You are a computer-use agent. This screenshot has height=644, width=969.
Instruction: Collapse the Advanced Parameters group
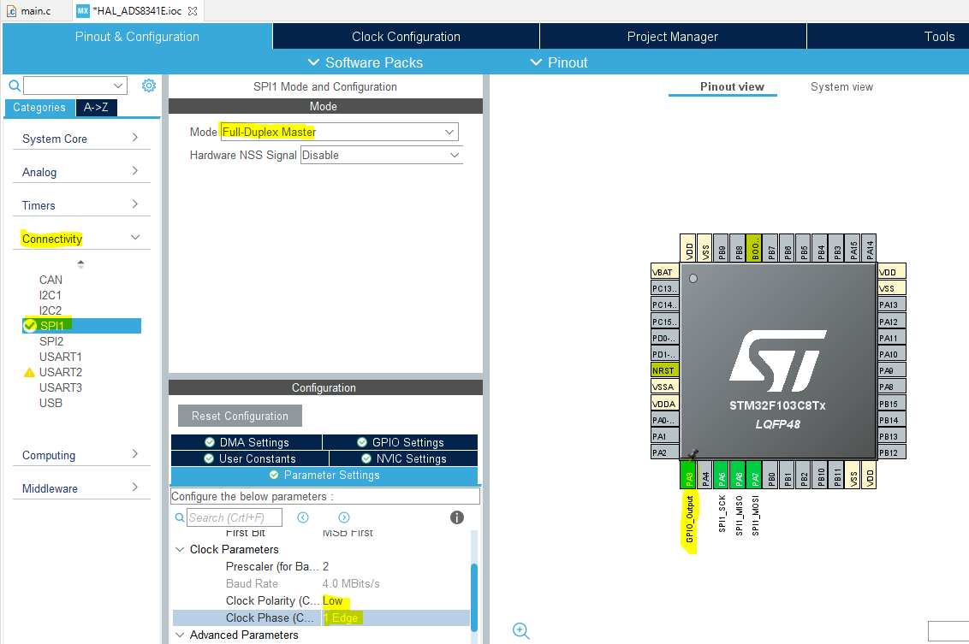[180, 635]
